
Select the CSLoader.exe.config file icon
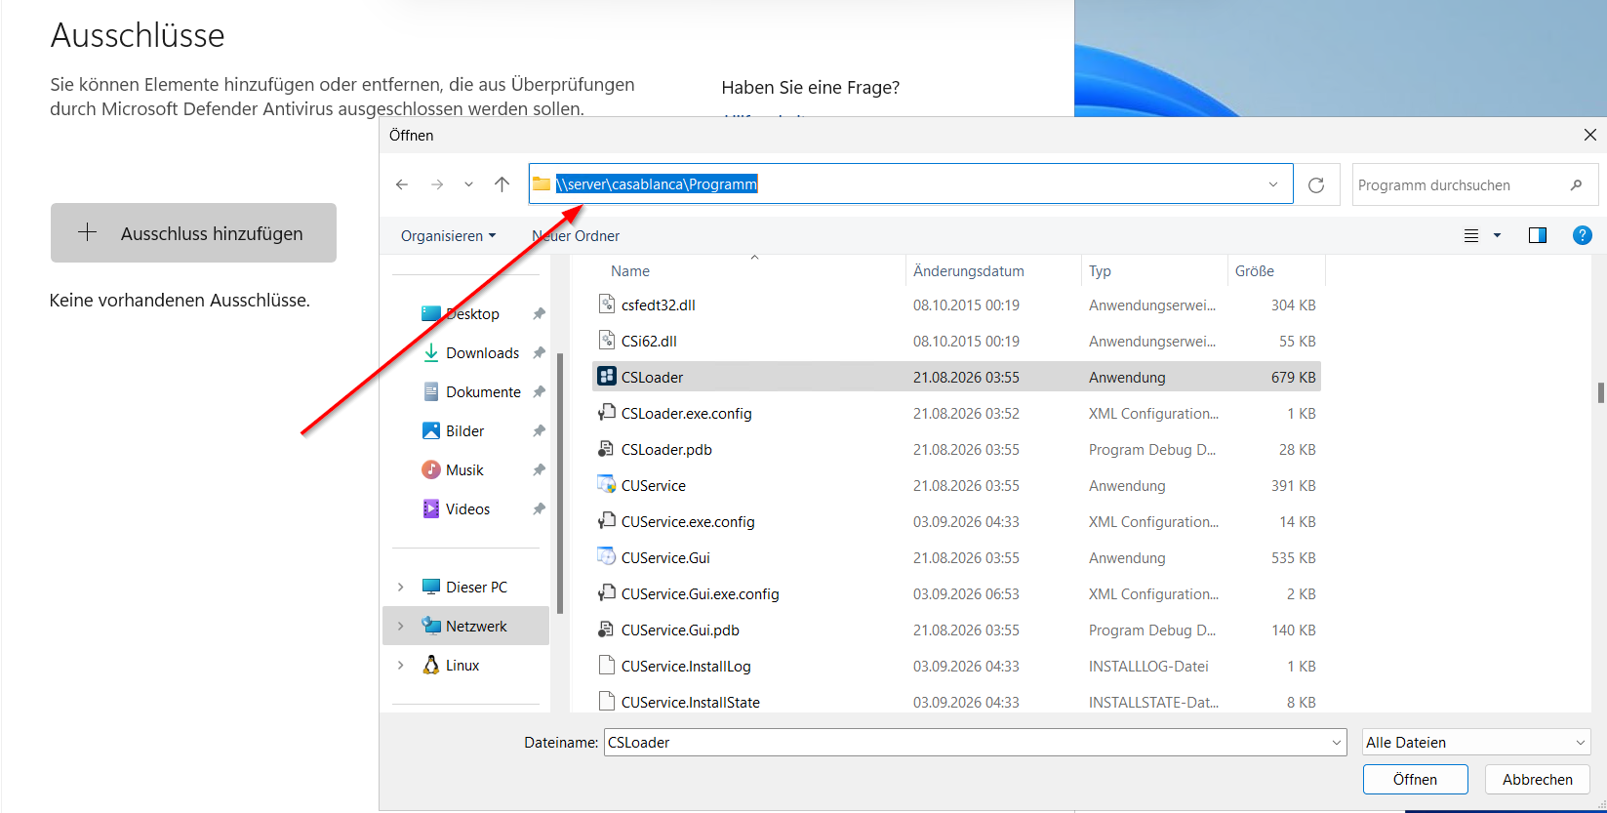click(606, 413)
